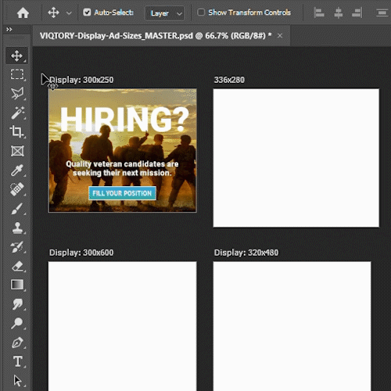Screen dimensions: 391x391
Task: Select the Clone Stamp tool
Action: click(17, 228)
